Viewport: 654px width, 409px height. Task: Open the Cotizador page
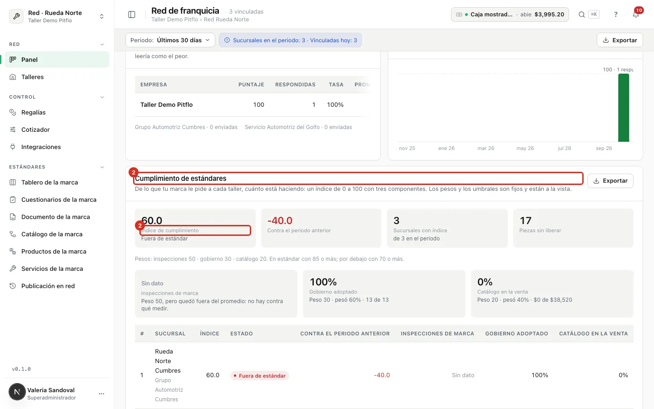(57, 130)
